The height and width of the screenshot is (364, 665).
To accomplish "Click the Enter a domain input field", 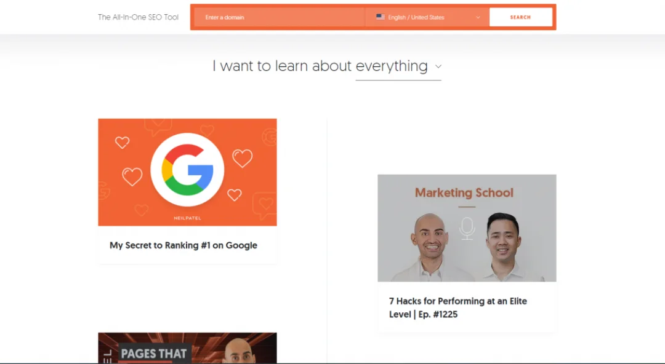I will pyautogui.click(x=279, y=17).
